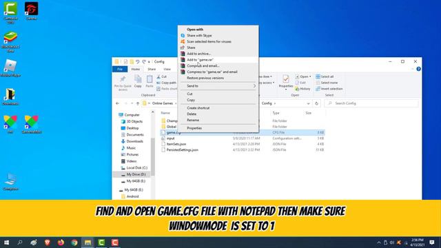This screenshot has width=441, height=248.
Task: Click the Edit command in the Open group
Action: tap(300, 83)
